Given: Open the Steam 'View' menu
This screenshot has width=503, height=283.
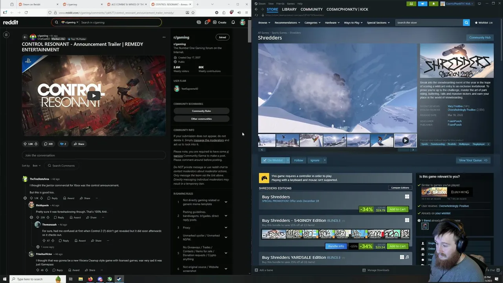Looking at the screenshot, I should coord(271,4).
